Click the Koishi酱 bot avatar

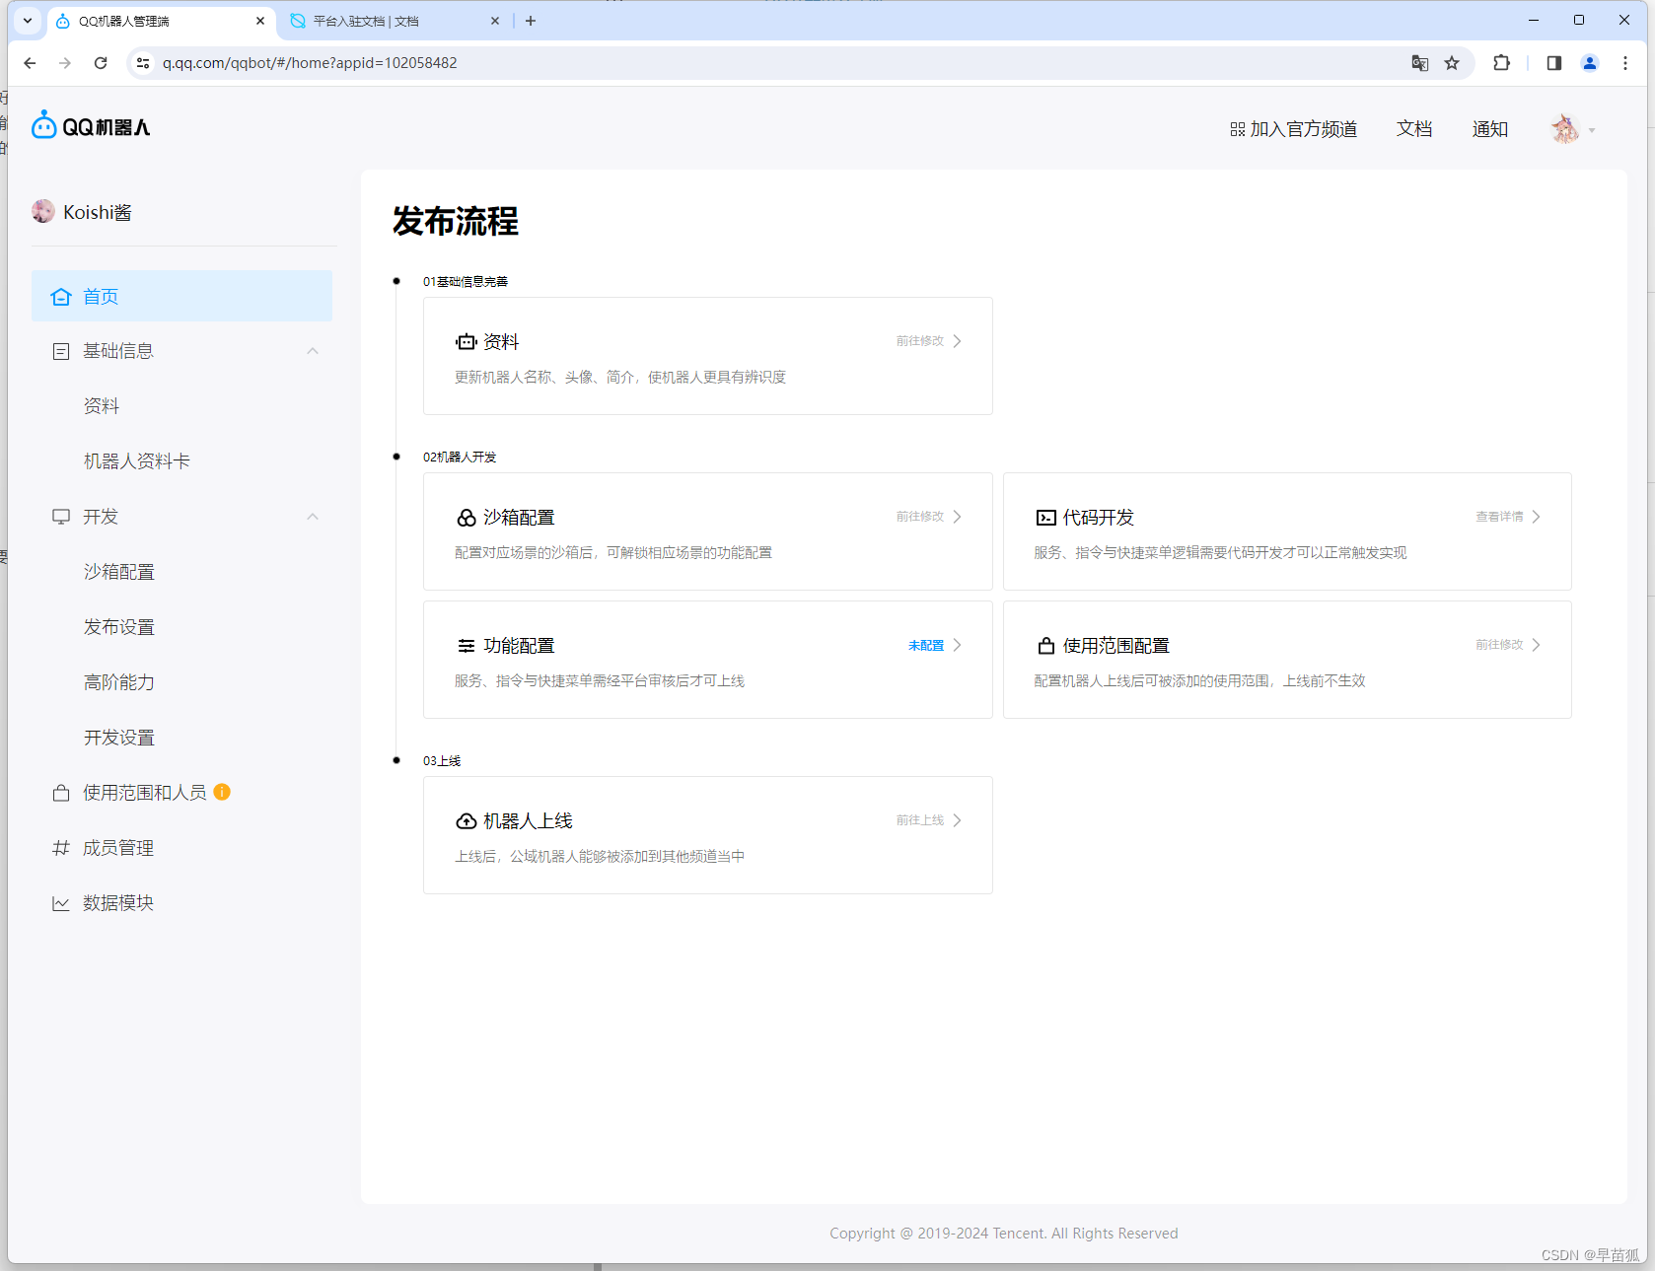pos(43,211)
